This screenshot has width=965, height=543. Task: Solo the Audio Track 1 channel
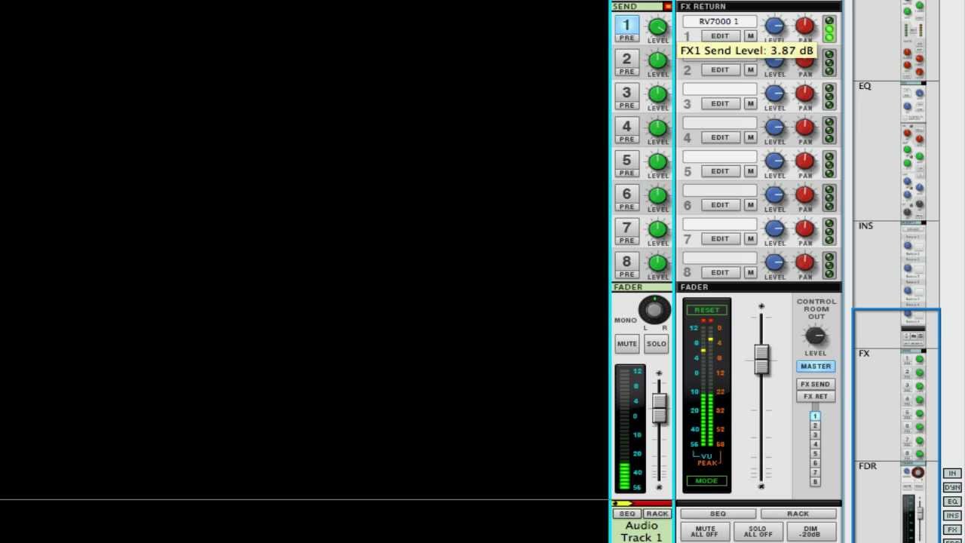pyautogui.click(x=656, y=344)
